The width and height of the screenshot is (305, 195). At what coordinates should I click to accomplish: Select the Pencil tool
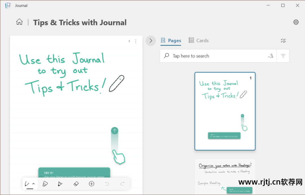tap(60, 184)
